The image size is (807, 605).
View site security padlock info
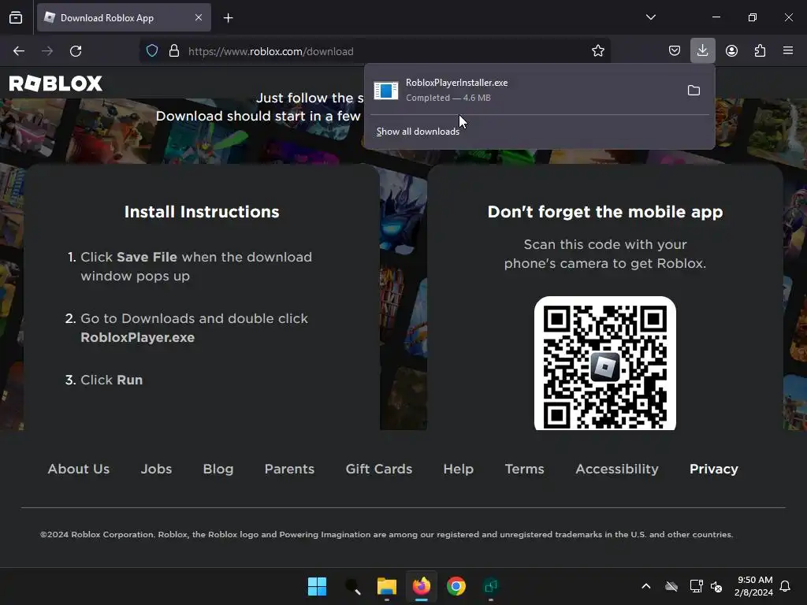click(174, 51)
